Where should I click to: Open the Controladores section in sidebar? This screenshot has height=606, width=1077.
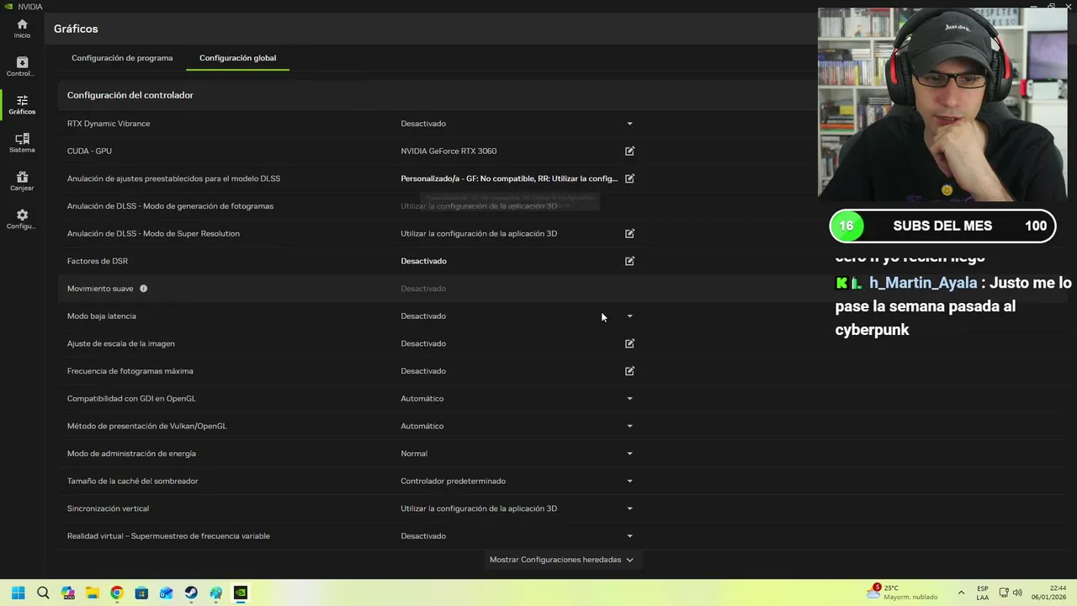22,66
